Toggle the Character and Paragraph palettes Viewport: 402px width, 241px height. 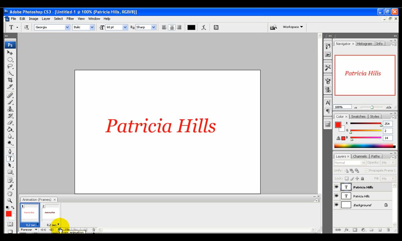(216, 27)
